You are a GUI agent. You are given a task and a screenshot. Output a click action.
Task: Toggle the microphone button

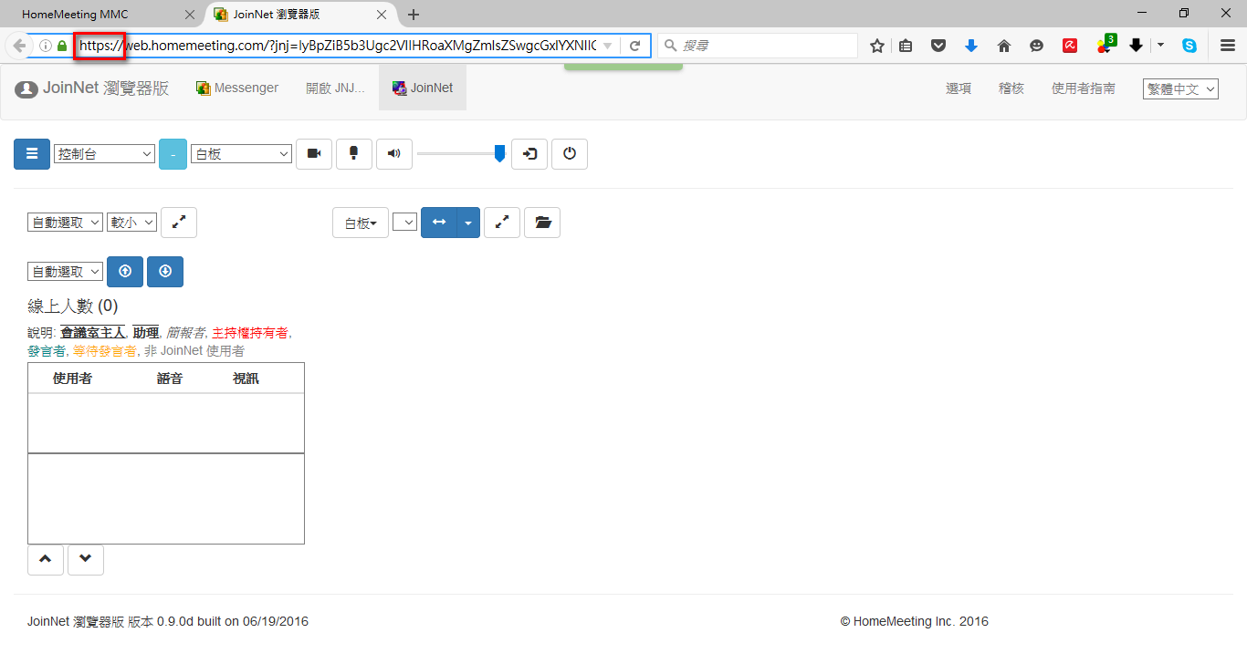(x=354, y=154)
